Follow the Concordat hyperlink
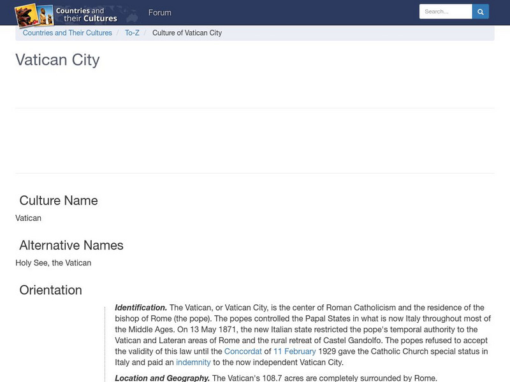Screen dimensions: 510x382 click(243, 351)
